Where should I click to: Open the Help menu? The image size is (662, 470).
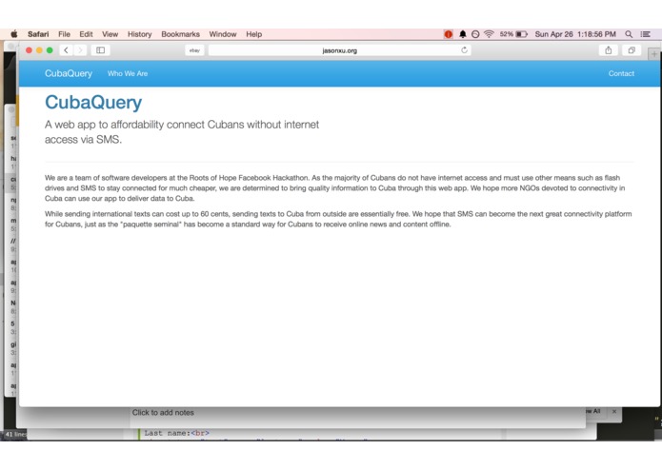[254, 34]
